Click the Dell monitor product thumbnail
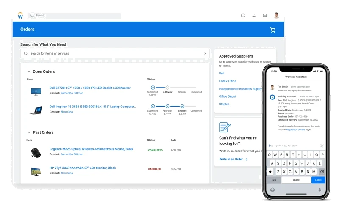339x209 pixels. coord(36,91)
